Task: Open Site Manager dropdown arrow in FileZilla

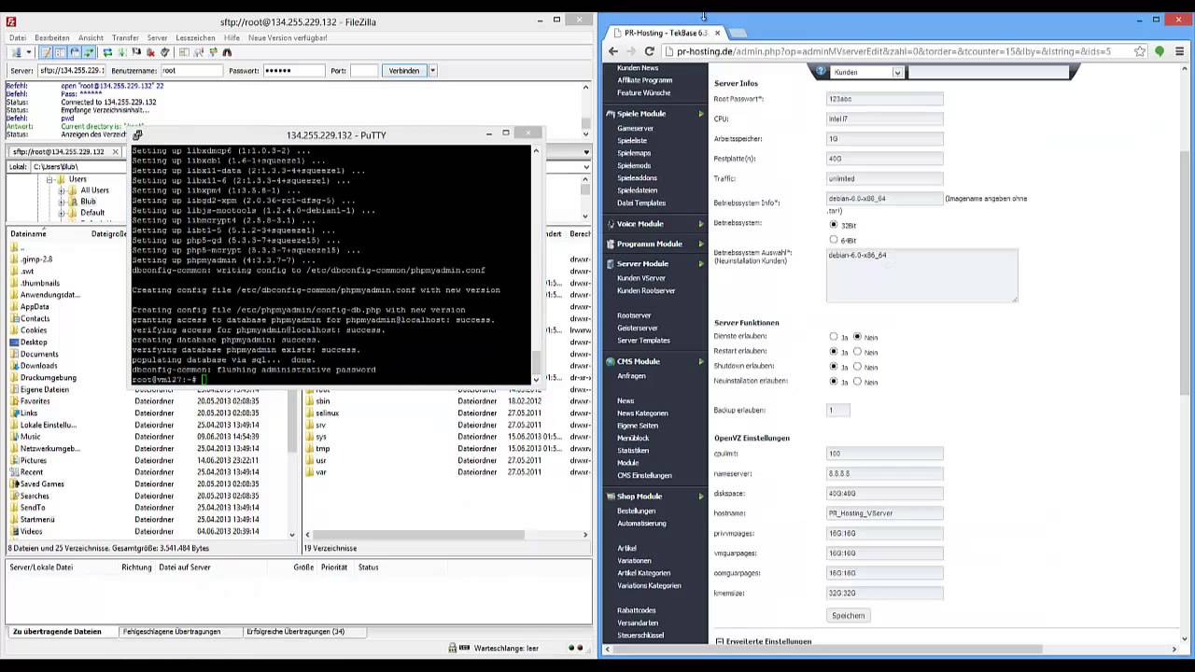Action: (29, 52)
